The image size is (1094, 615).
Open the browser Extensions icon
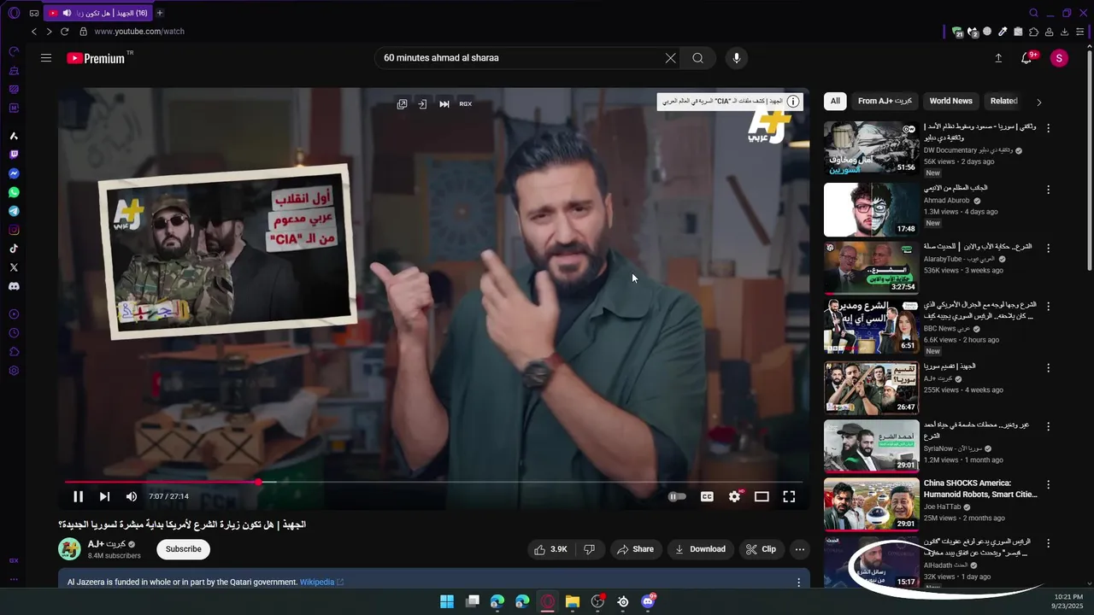(1033, 32)
